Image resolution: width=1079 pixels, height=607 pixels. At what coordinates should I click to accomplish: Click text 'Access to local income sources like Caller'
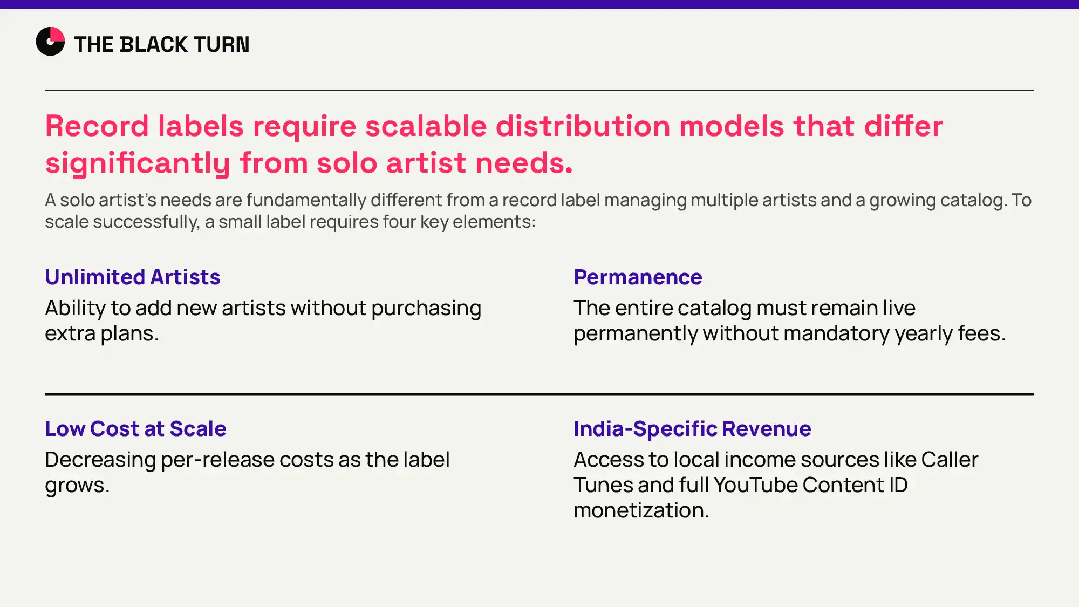coord(776,460)
